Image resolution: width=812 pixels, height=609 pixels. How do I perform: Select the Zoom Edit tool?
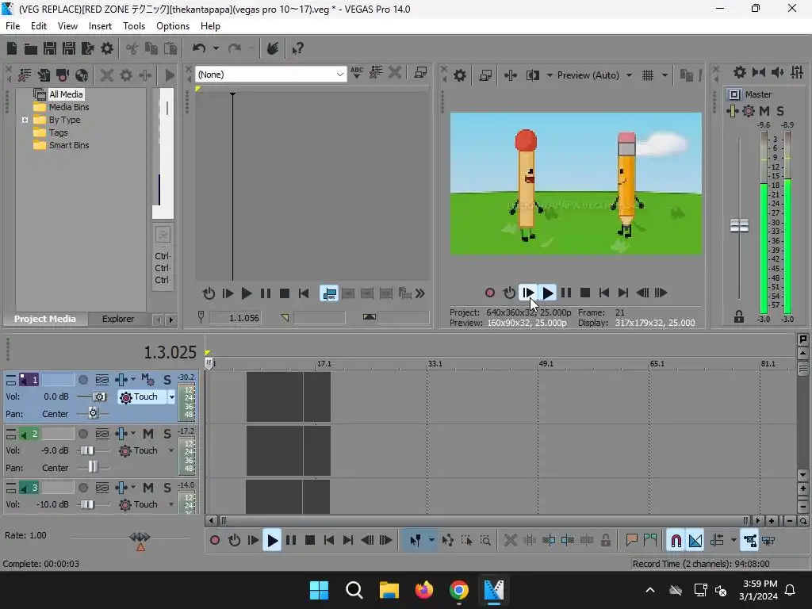tap(486, 541)
